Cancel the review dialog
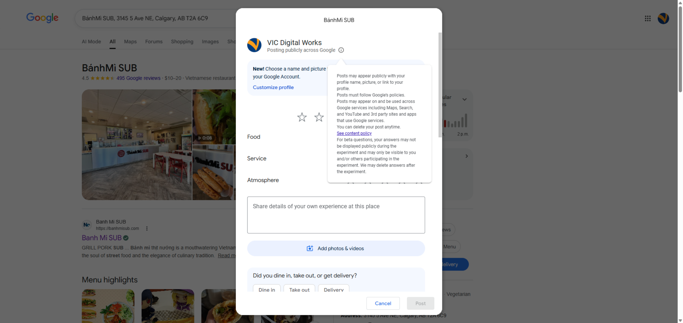 [383, 303]
